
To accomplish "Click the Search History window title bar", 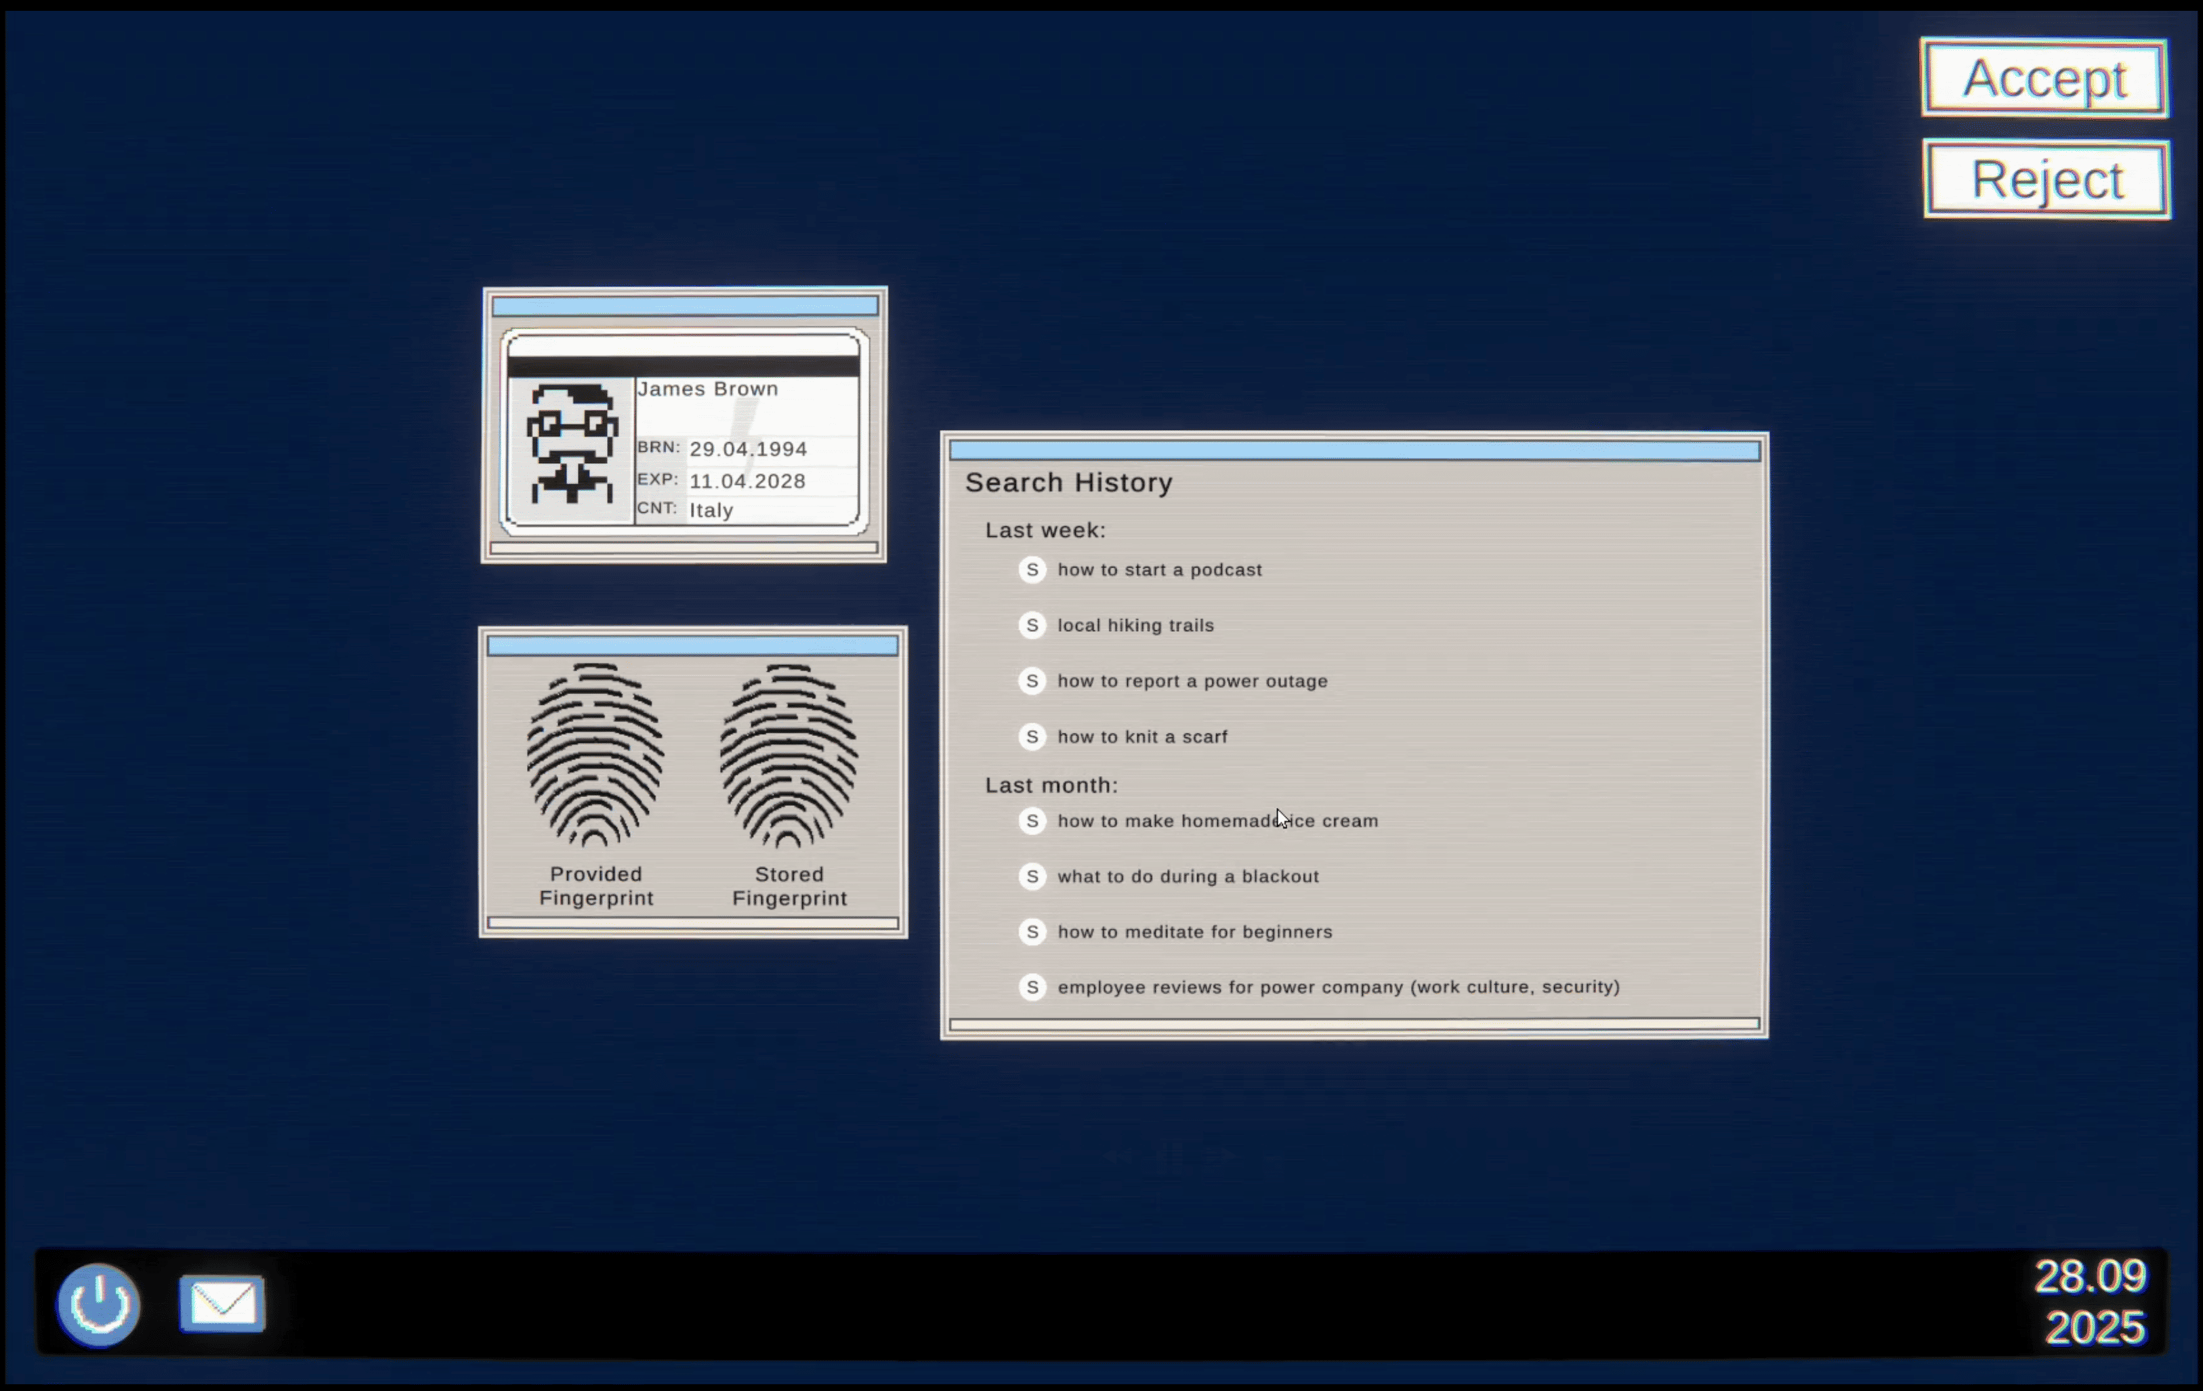I will pos(1354,451).
